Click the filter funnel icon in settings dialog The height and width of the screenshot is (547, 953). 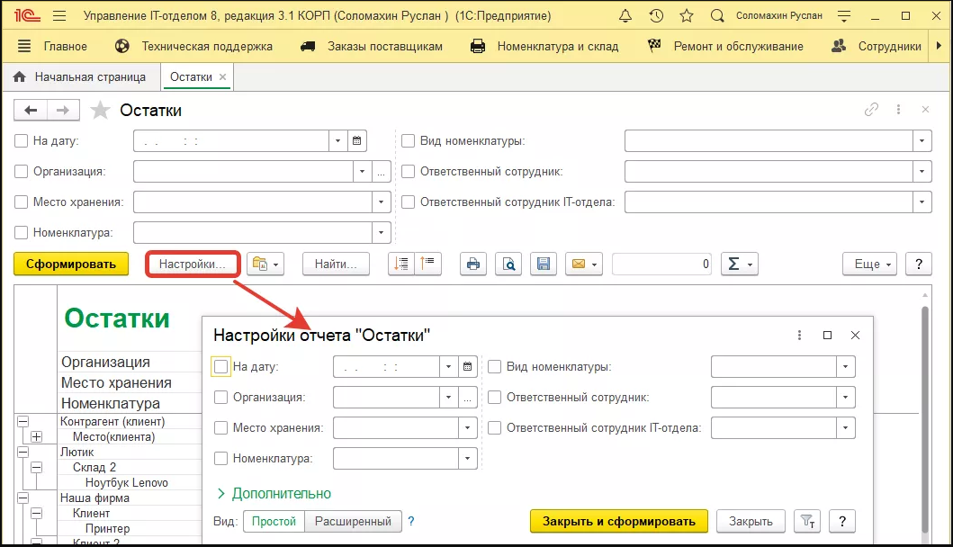point(809,522)
